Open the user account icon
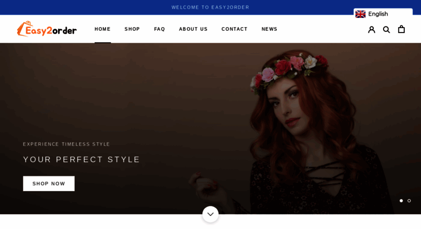The height and width of the screenshot is (229, 421). [372, 29]
